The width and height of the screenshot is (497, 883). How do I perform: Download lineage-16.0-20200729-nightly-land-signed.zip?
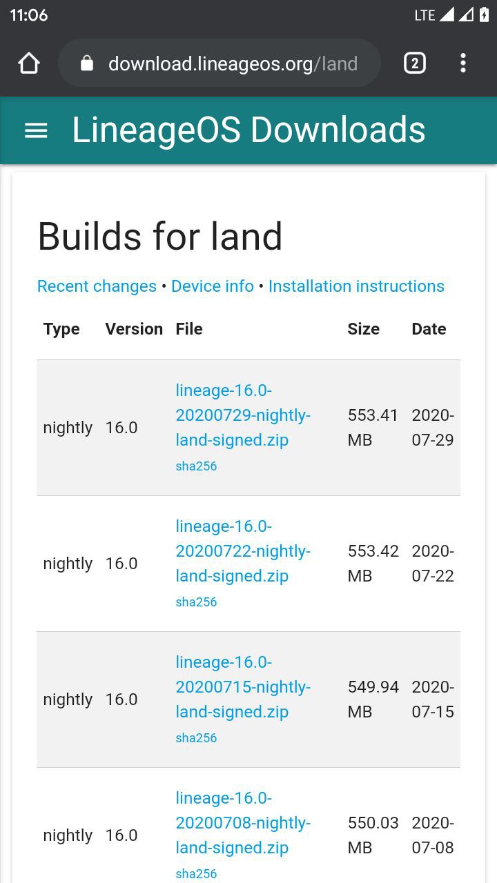point(243,415)
